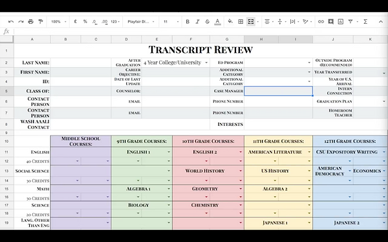Open the Ed Program dropdown
Viewport: 388px width, 242px height.
point(309,63)
